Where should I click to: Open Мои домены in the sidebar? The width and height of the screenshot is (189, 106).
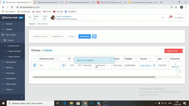tap(11, 62)
